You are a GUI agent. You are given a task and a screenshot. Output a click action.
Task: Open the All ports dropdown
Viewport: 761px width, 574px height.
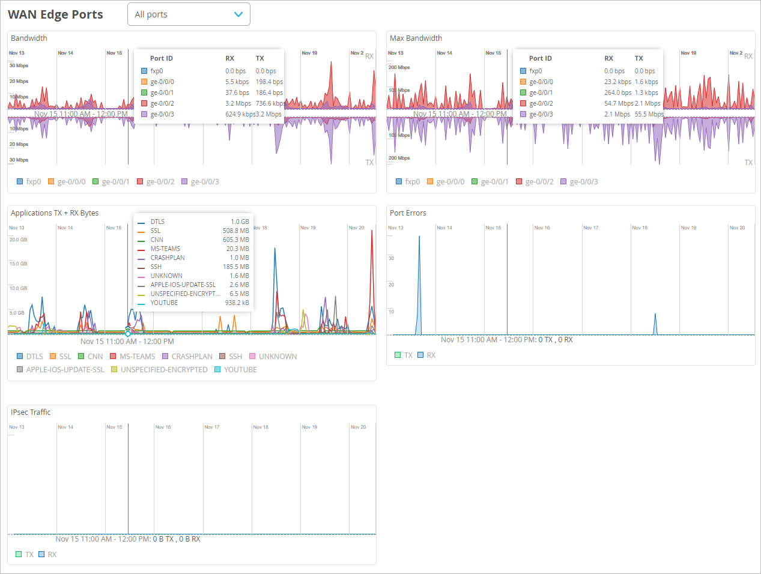coord(188,14)
